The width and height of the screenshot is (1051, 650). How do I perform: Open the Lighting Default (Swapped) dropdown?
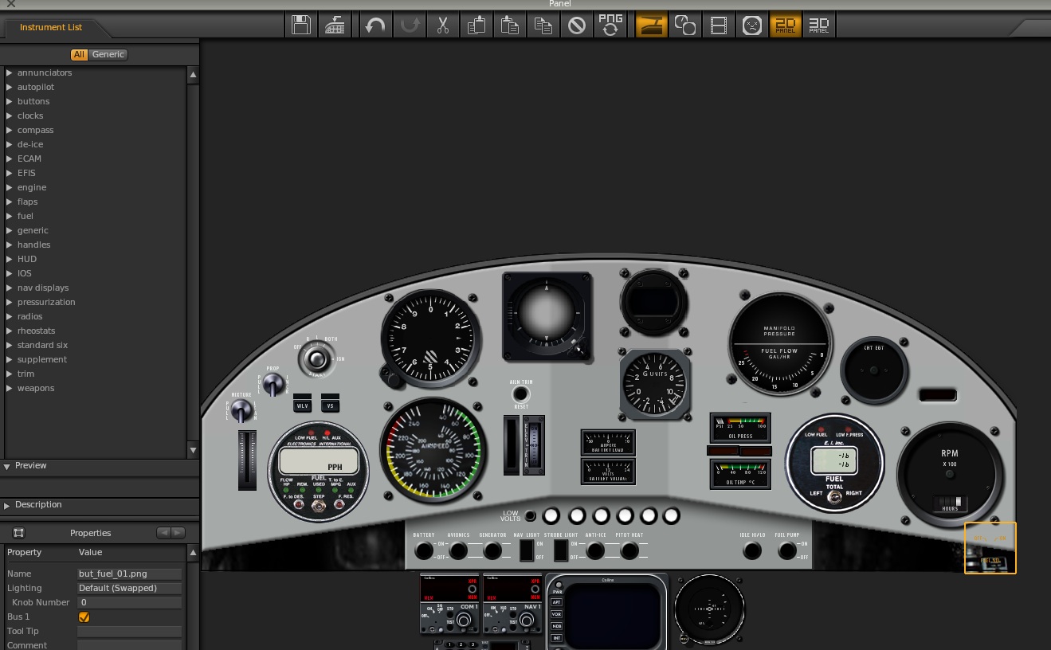pos(129,588)
